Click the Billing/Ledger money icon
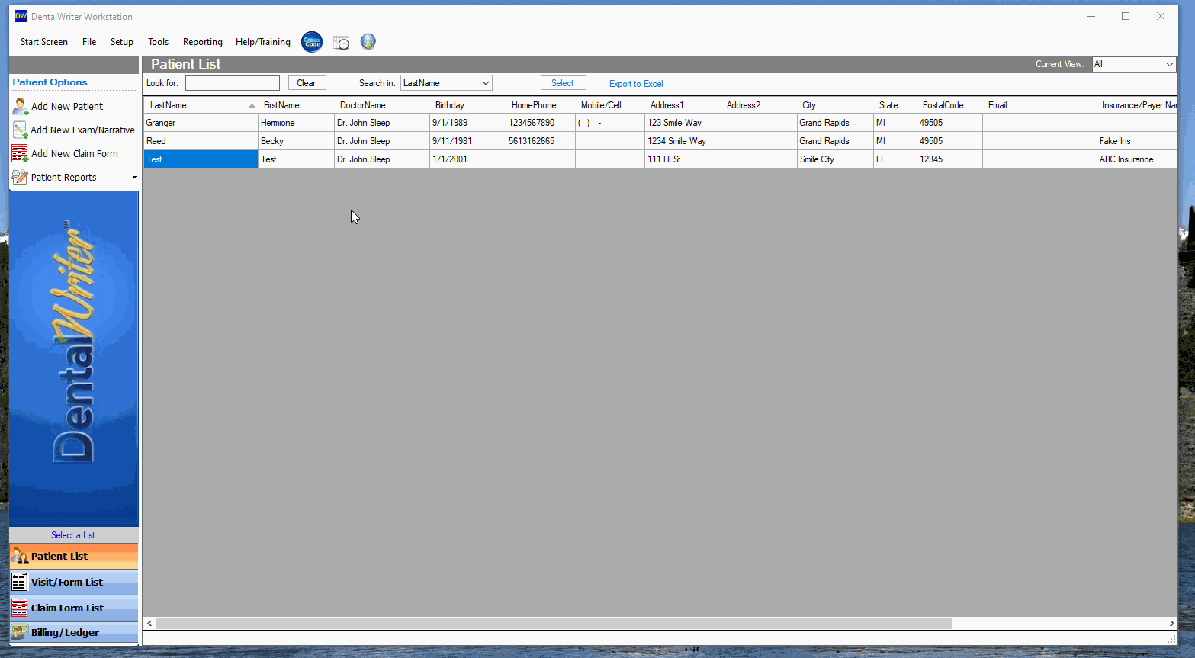The image size is (1195, 658). [x=20, y=632]
